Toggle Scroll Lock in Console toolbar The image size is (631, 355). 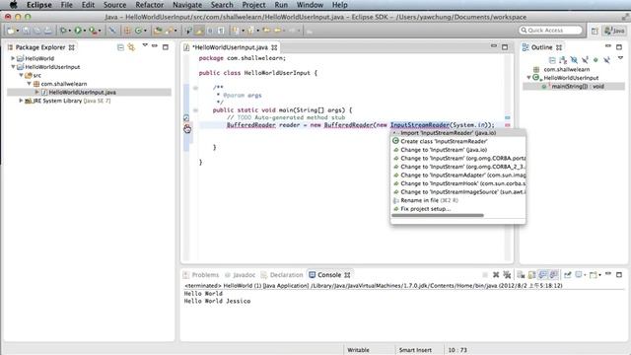point(532,275)
